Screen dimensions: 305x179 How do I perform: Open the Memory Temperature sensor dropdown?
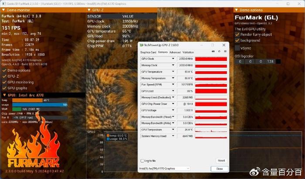pyautogui.click(x=173, y=78)
